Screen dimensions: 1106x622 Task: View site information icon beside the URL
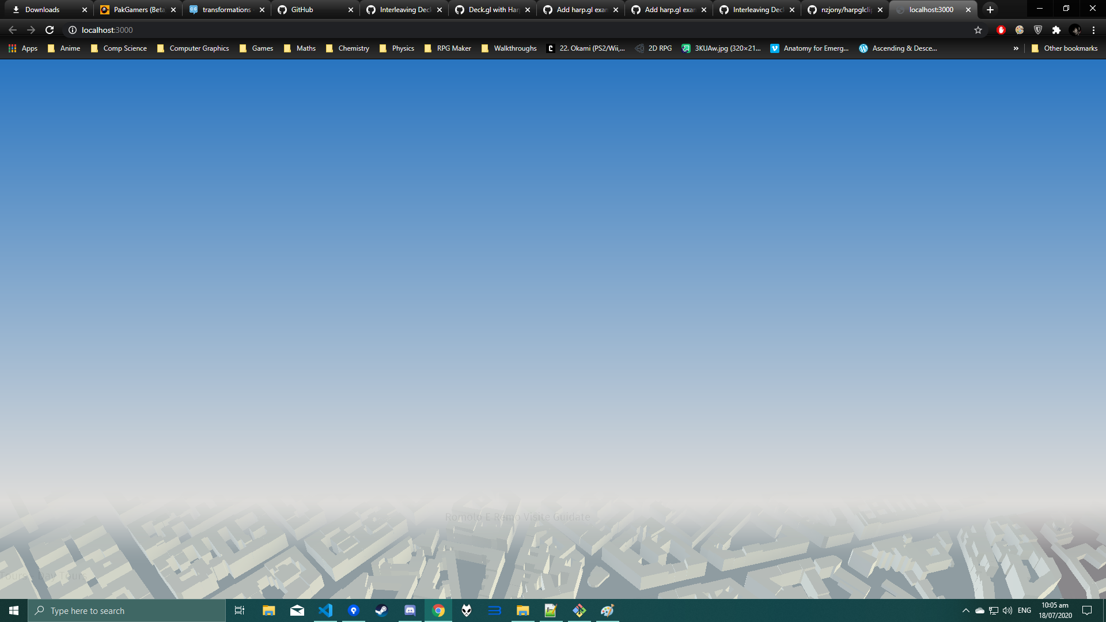click(x=73, y=30)
